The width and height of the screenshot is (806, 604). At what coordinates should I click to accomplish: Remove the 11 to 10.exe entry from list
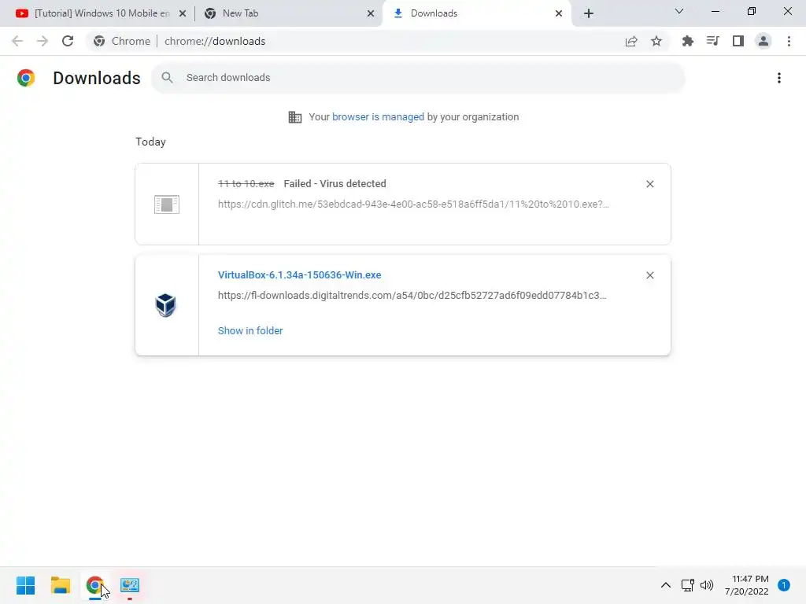click(649, 184)
